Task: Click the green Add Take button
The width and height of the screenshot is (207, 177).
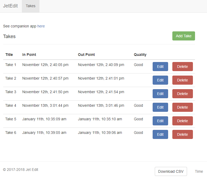Action: pos(184,36)
